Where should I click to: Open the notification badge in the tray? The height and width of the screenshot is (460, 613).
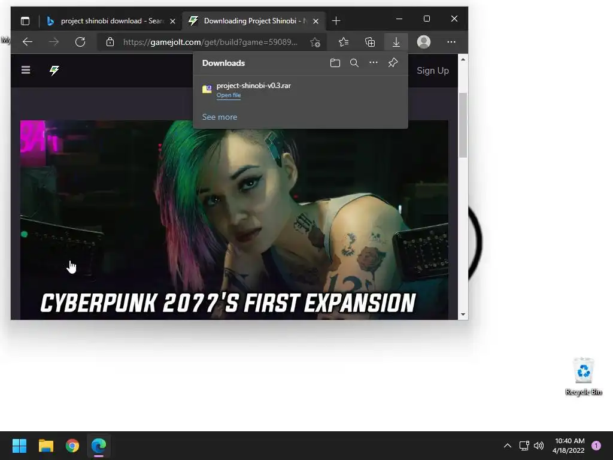(596, 446)
